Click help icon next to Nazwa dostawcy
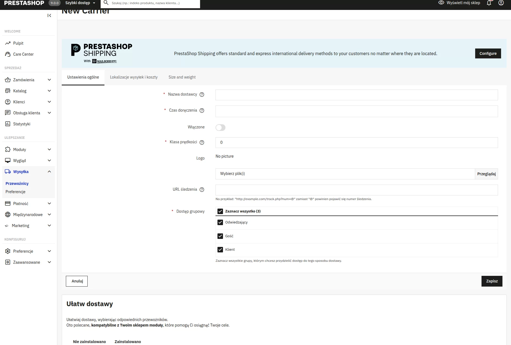The width and height of the screenshot is (511, 345). tap(202, 95)
